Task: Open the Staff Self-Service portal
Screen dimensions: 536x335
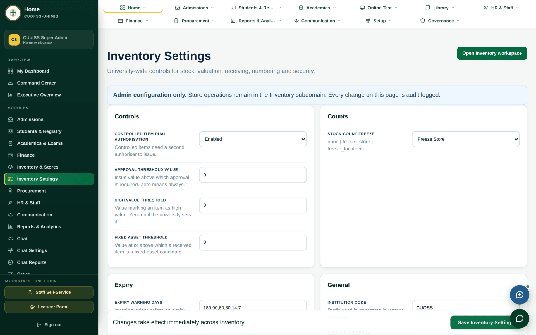Action: [49, 292]
